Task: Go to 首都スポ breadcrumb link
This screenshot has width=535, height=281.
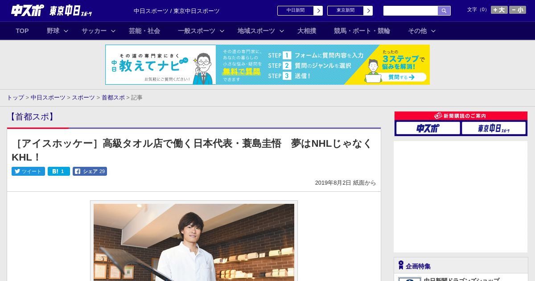Action: pos(113,97)
